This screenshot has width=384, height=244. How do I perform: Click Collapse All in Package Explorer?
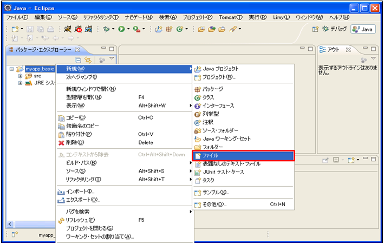click(79, 60)
